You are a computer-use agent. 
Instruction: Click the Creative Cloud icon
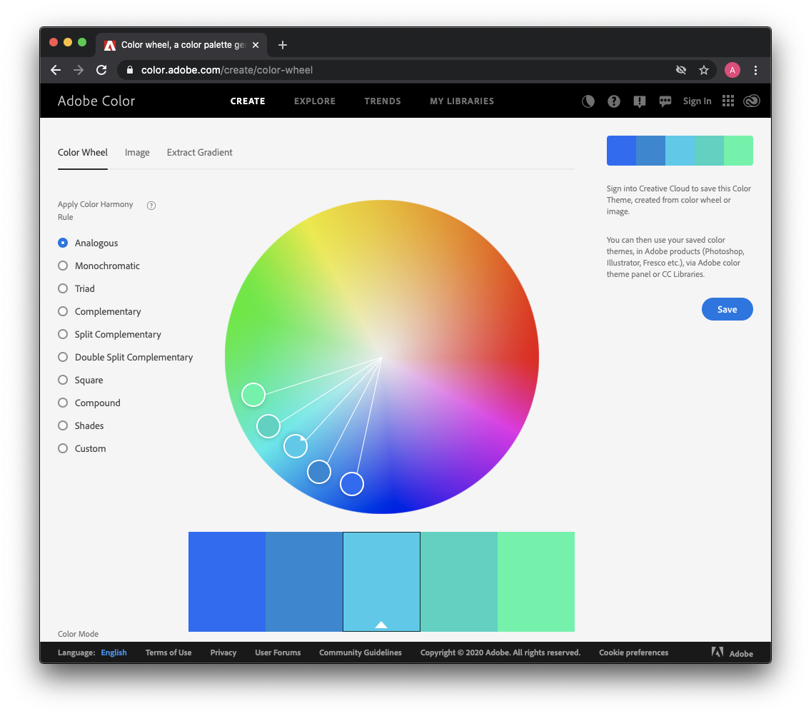pos(752,101)
